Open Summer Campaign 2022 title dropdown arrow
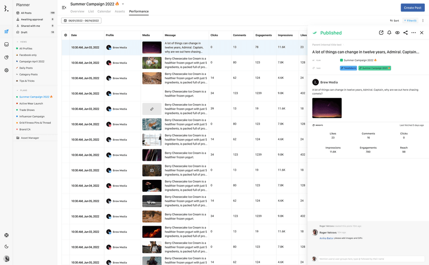This screenshot has width=429, height=265. pyautogui.click(x=123, y=4)
